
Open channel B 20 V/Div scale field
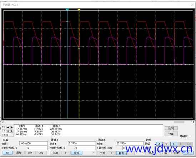(x=130, y=143)
